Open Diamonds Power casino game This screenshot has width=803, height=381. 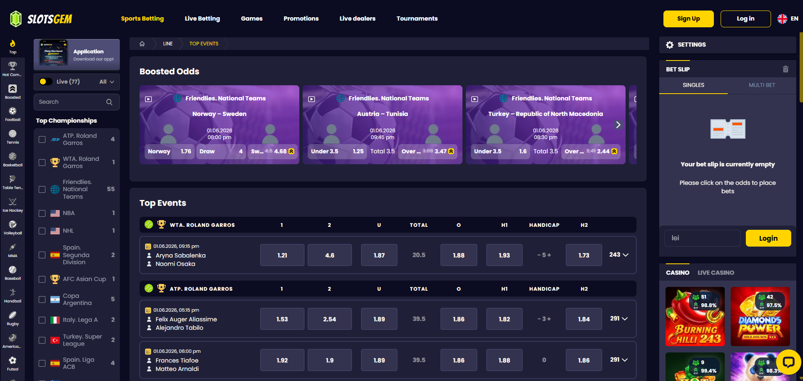(760, 317)
